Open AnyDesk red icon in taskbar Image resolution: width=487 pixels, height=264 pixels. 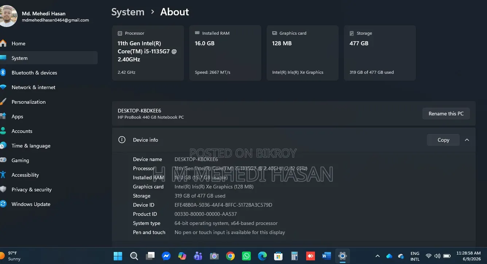(x=311, y=256)
